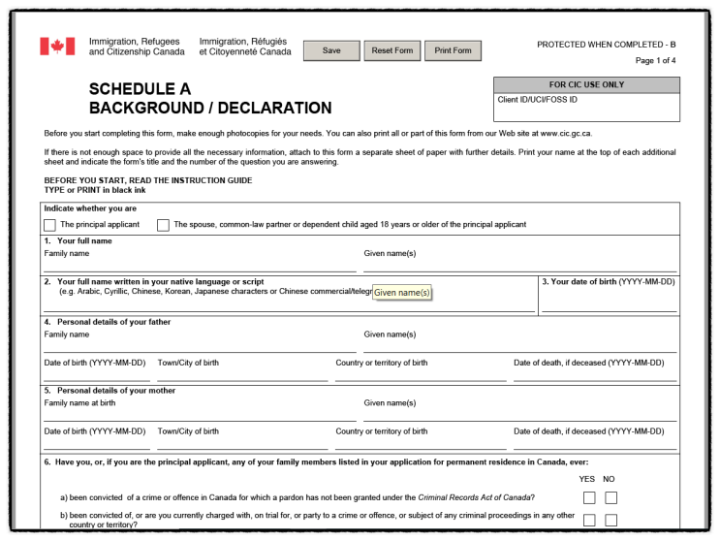Click mother's Country or territory of birth field

coord(421,443)
